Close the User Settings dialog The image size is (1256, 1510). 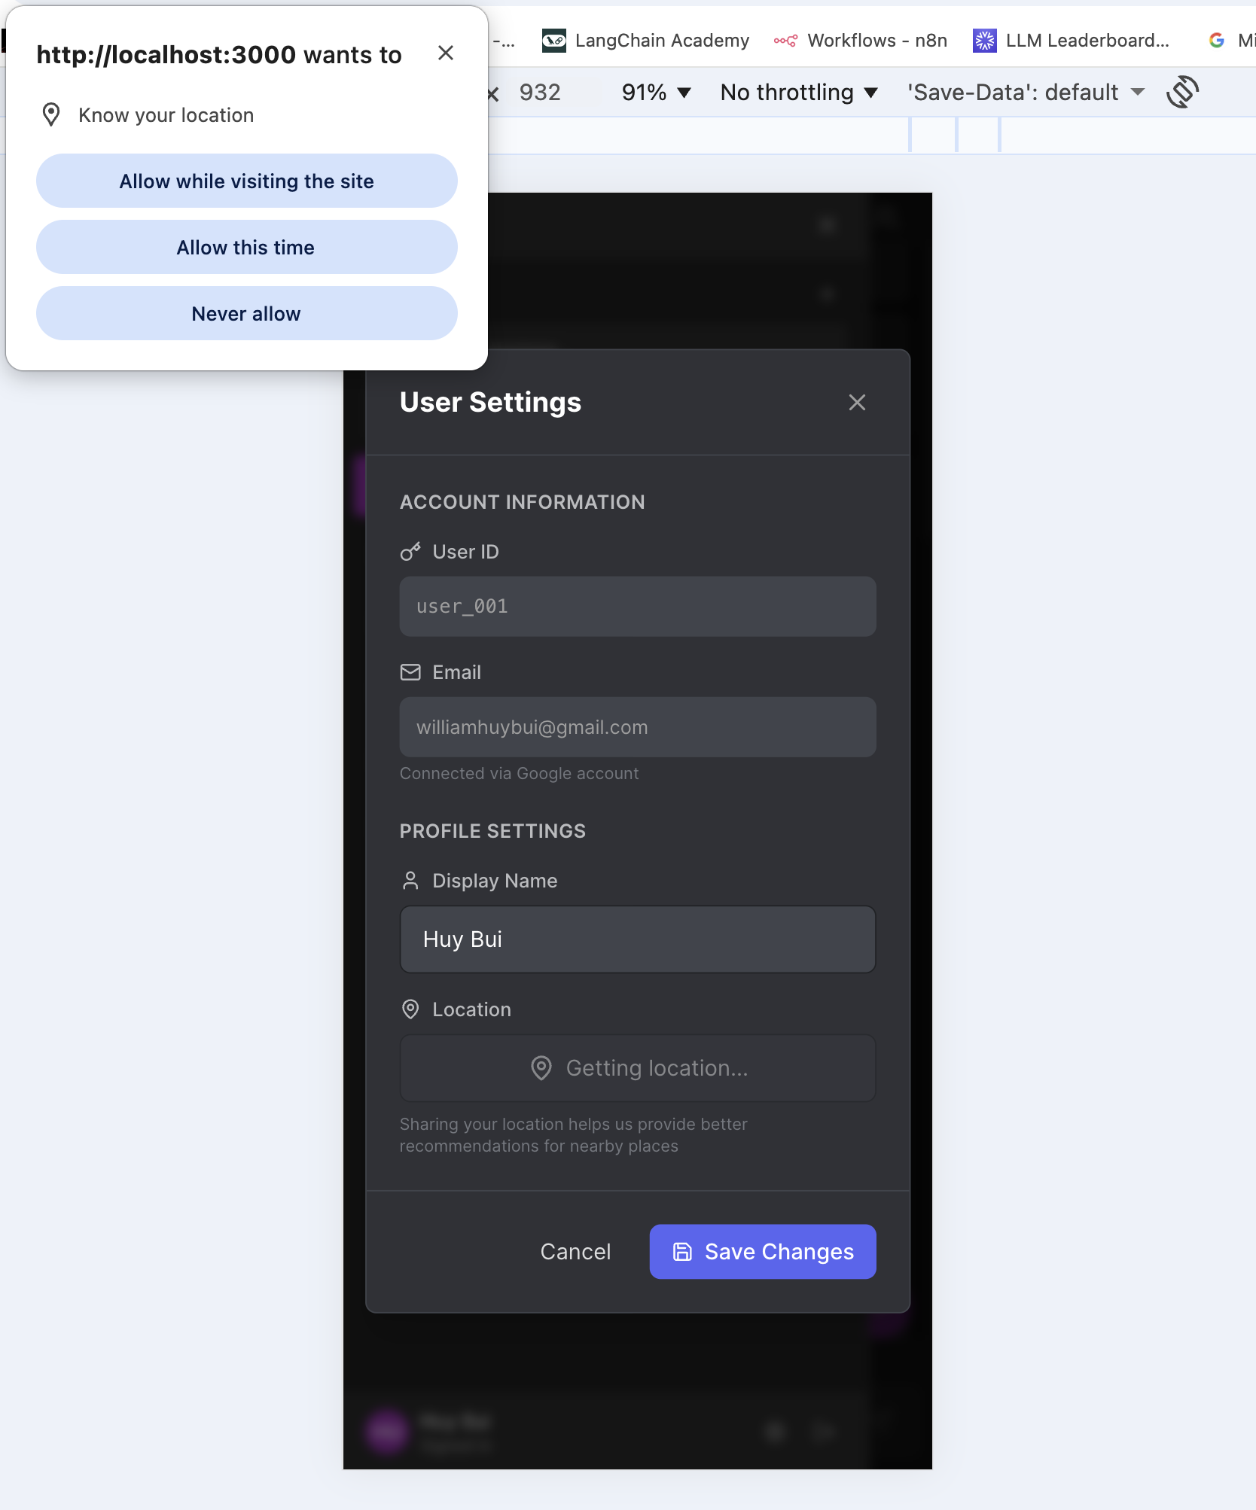857,403
